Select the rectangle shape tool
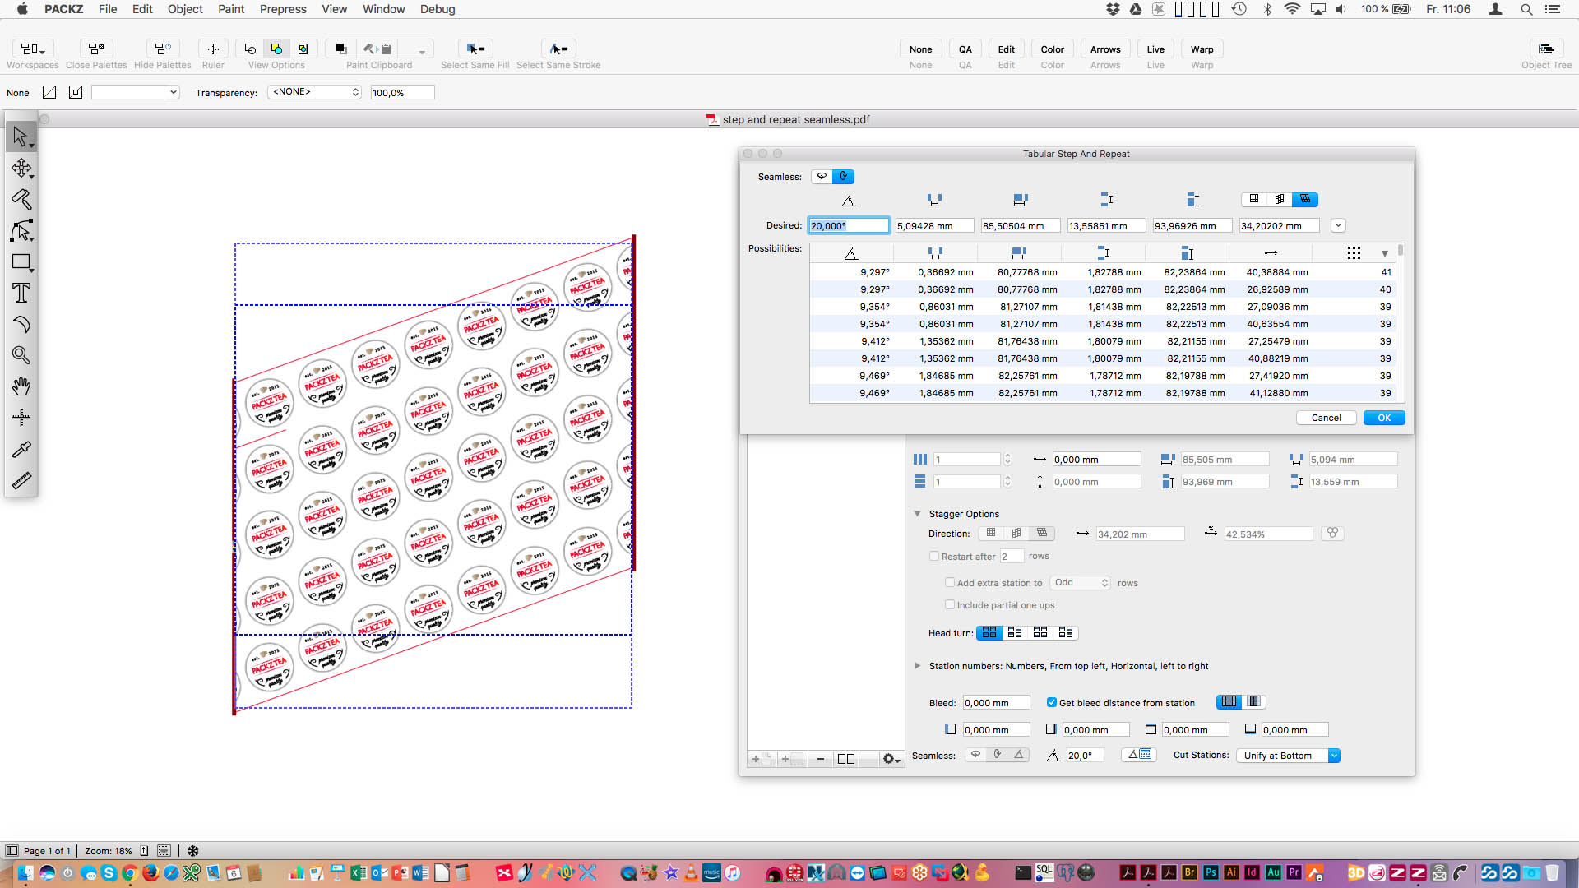The height and width of the screenshot is (888, 1579). coord(21,262)
